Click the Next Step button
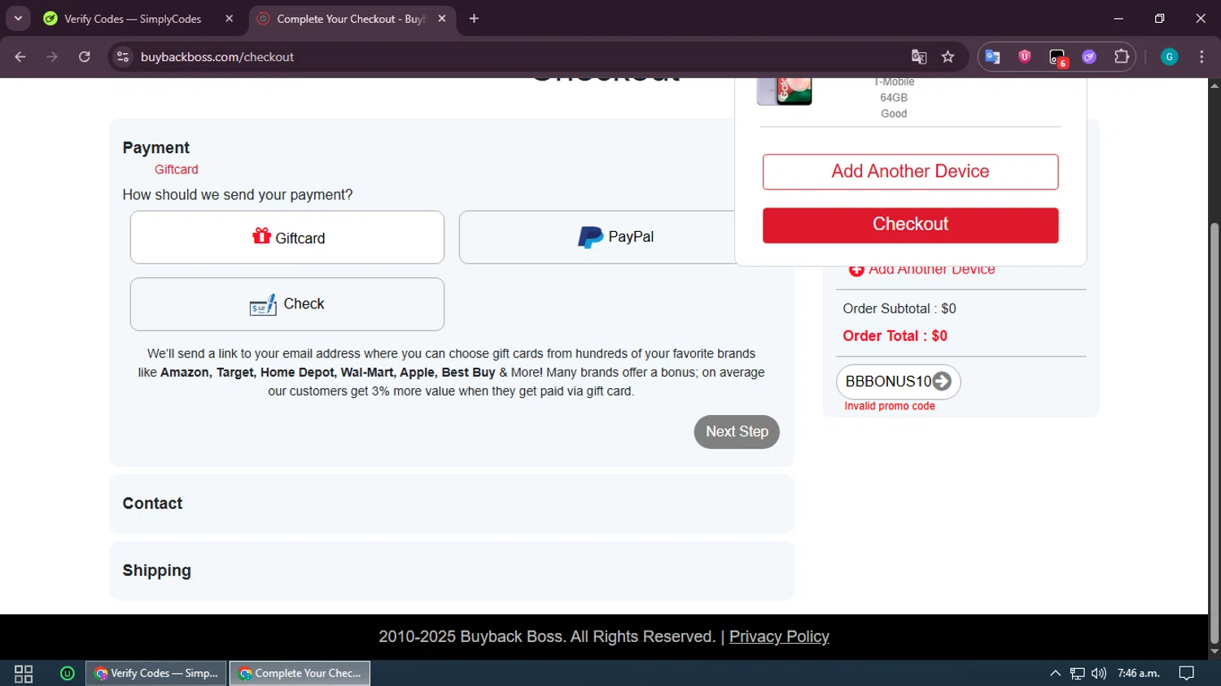The image size is (1221, 686). click(737, 432)
